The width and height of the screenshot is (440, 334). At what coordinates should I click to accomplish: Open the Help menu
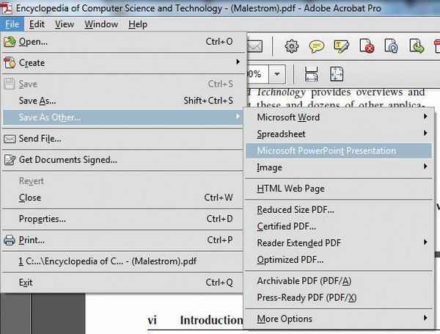pyautogui.click(x=138, y=24)
